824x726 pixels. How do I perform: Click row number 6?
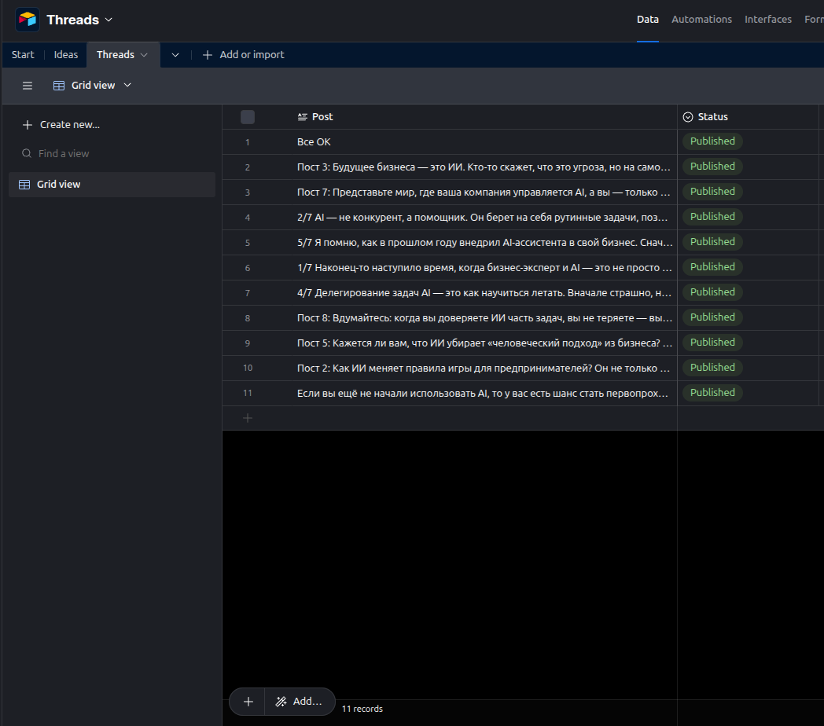[x=248, y=268]
